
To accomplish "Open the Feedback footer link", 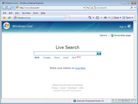I will [72, 88].
